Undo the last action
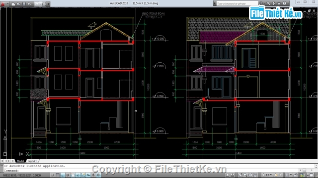This screenshot has height=178, width=318. coord(29,4)
